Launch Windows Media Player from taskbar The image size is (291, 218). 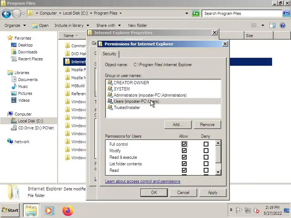click(x=49, y=211)
